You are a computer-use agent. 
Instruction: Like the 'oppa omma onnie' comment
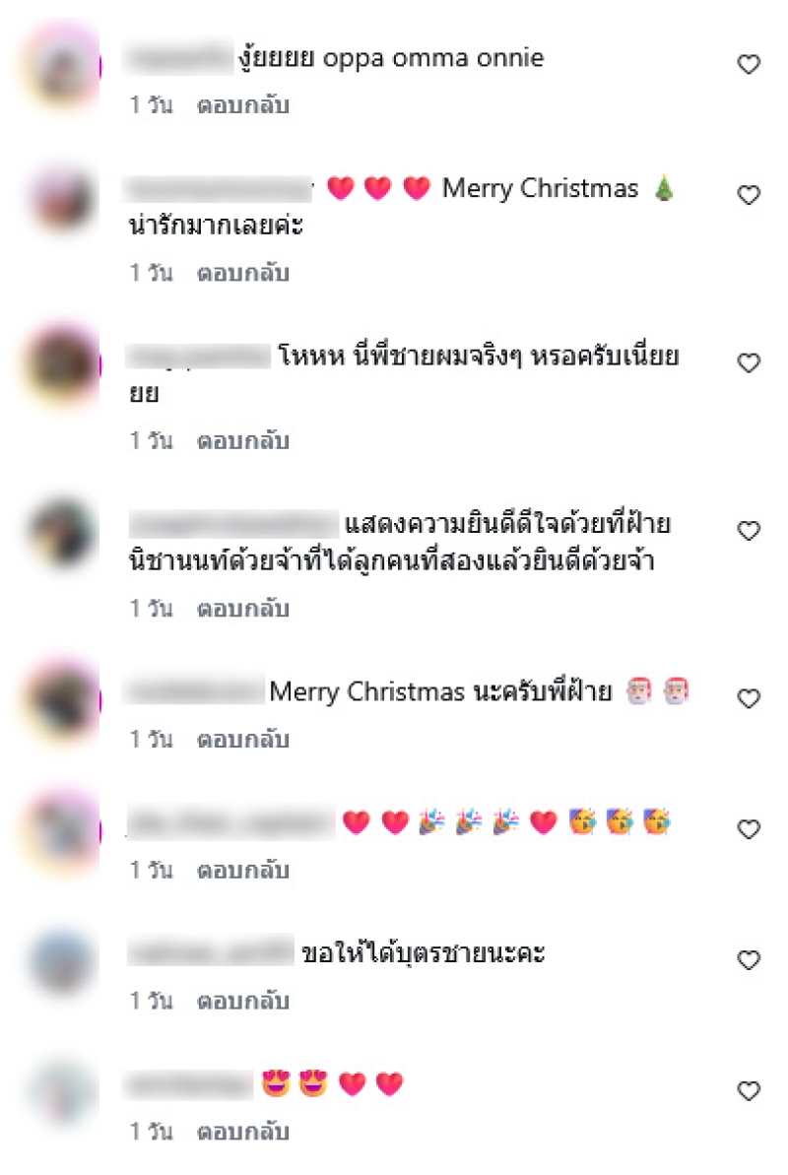[x=749, y=64]
